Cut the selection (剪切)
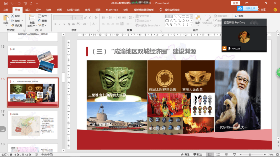 pos(15,16)
